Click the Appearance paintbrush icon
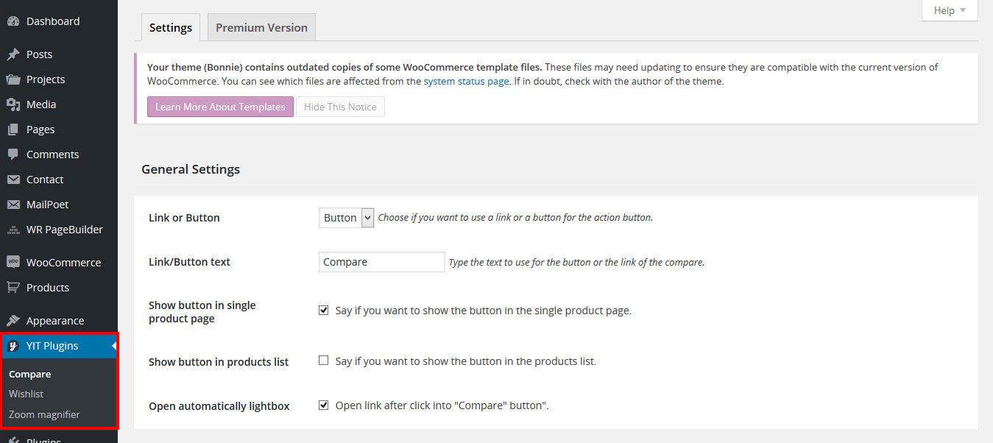The image size is (993, 443). 13,321
